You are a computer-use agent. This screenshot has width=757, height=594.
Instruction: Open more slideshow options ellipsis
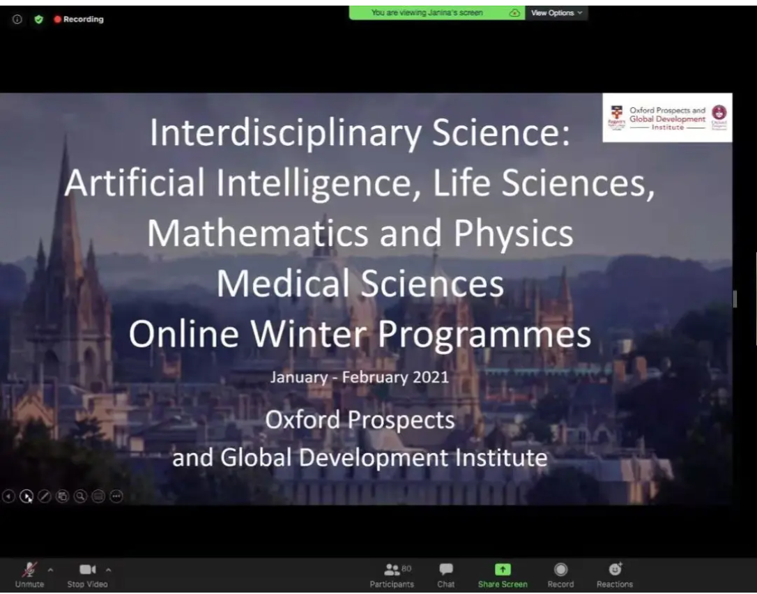116,496
